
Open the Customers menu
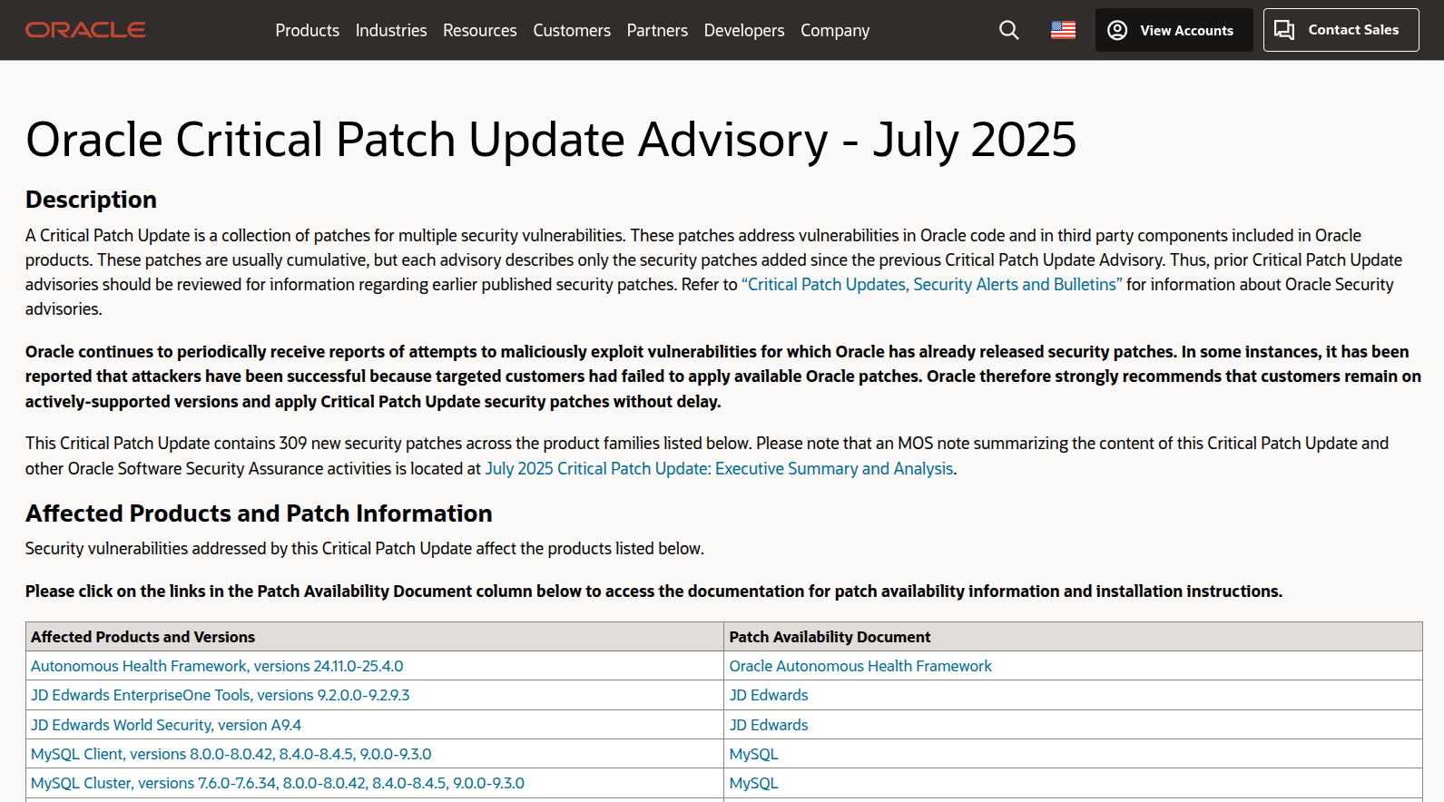coord(571,30)
